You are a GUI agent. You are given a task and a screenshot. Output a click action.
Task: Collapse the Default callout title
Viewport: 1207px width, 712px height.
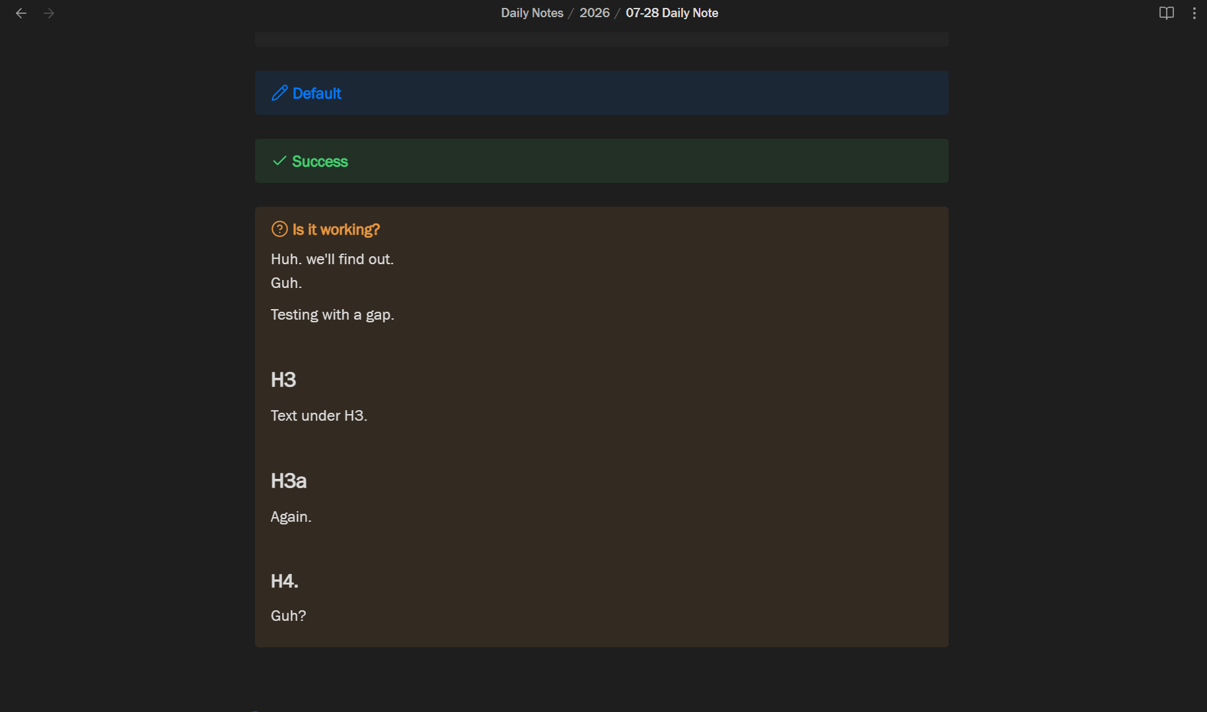pos(317,93)
